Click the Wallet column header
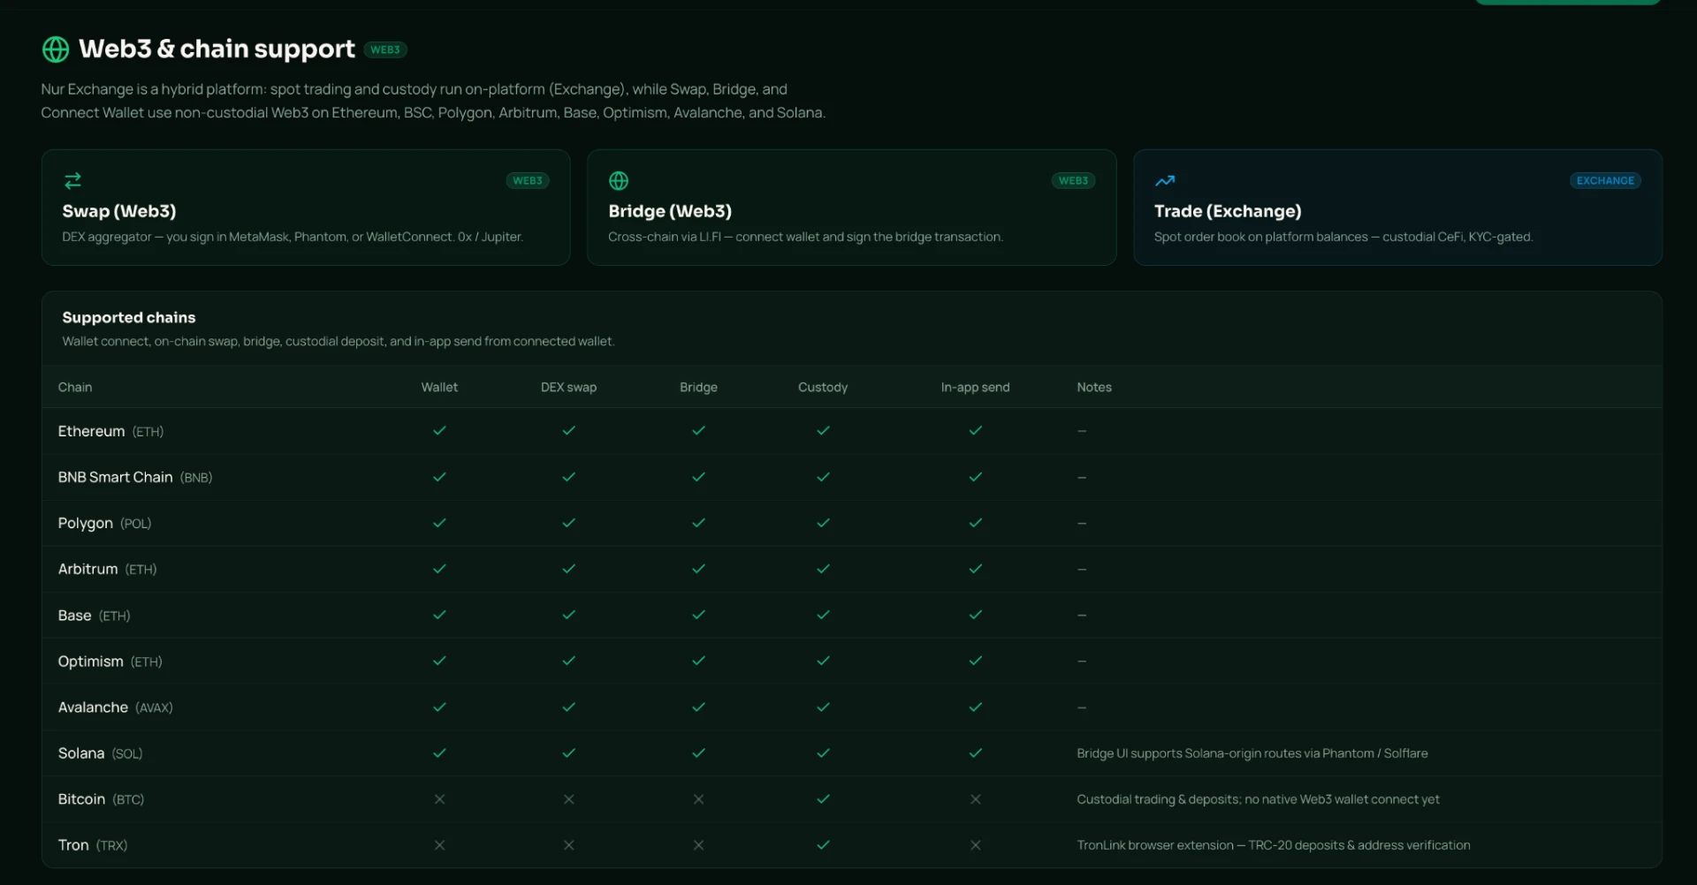The image size is (1697, 885). (439, 387)
